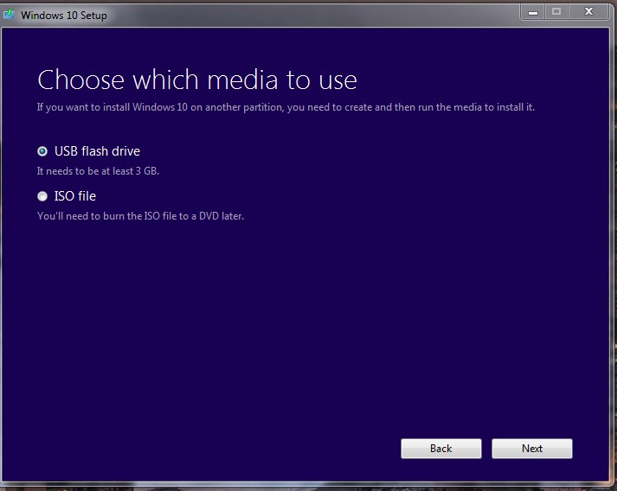Click the disabled maximize button
This screenshot has height=491, width=617.
[556, 12]
